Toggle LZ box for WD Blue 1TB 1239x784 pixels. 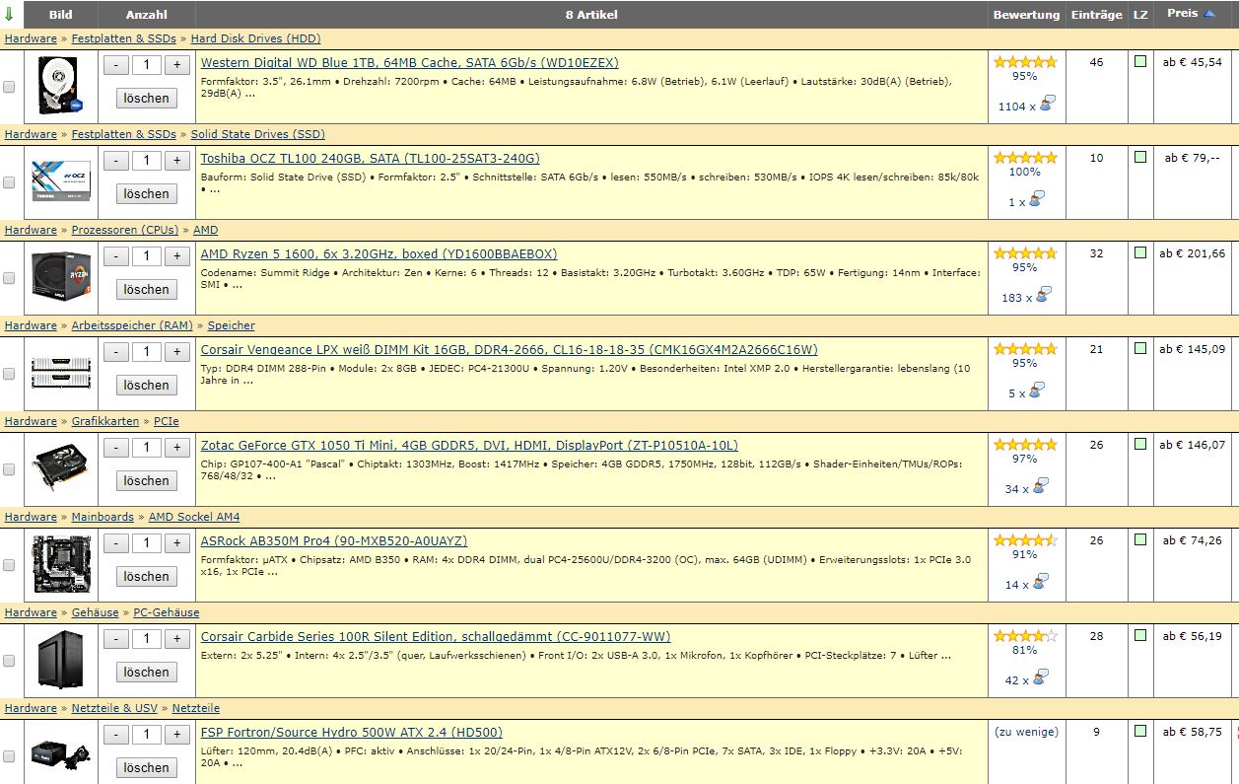pos(1140,61)
